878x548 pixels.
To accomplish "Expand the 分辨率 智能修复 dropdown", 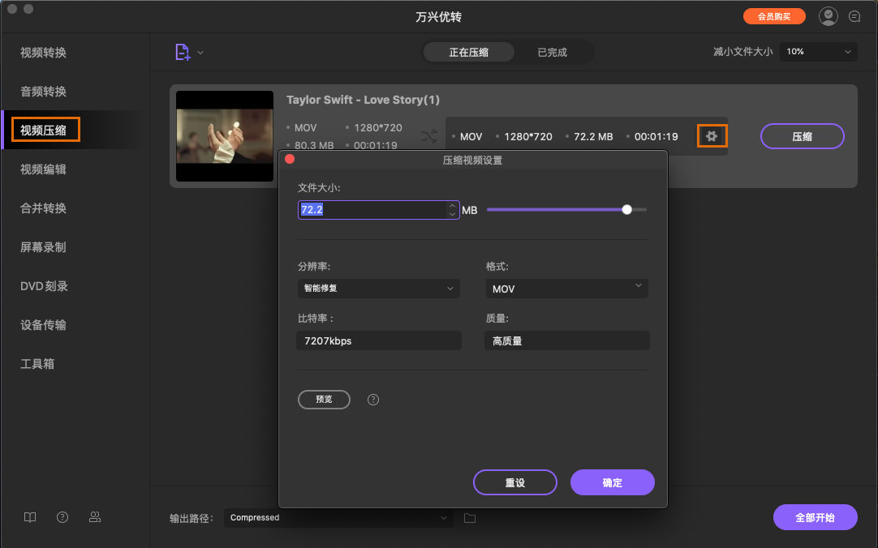I will click(x=378, y=288).
